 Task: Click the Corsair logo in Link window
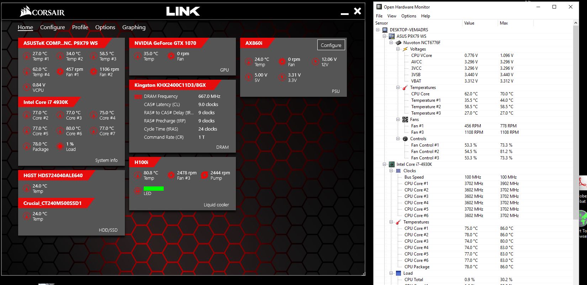[x=42, y=12]
